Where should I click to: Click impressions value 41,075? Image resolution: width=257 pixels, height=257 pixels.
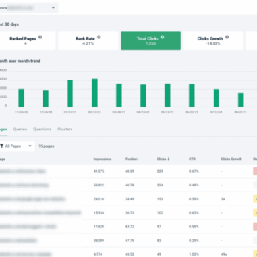coord(99,171)
